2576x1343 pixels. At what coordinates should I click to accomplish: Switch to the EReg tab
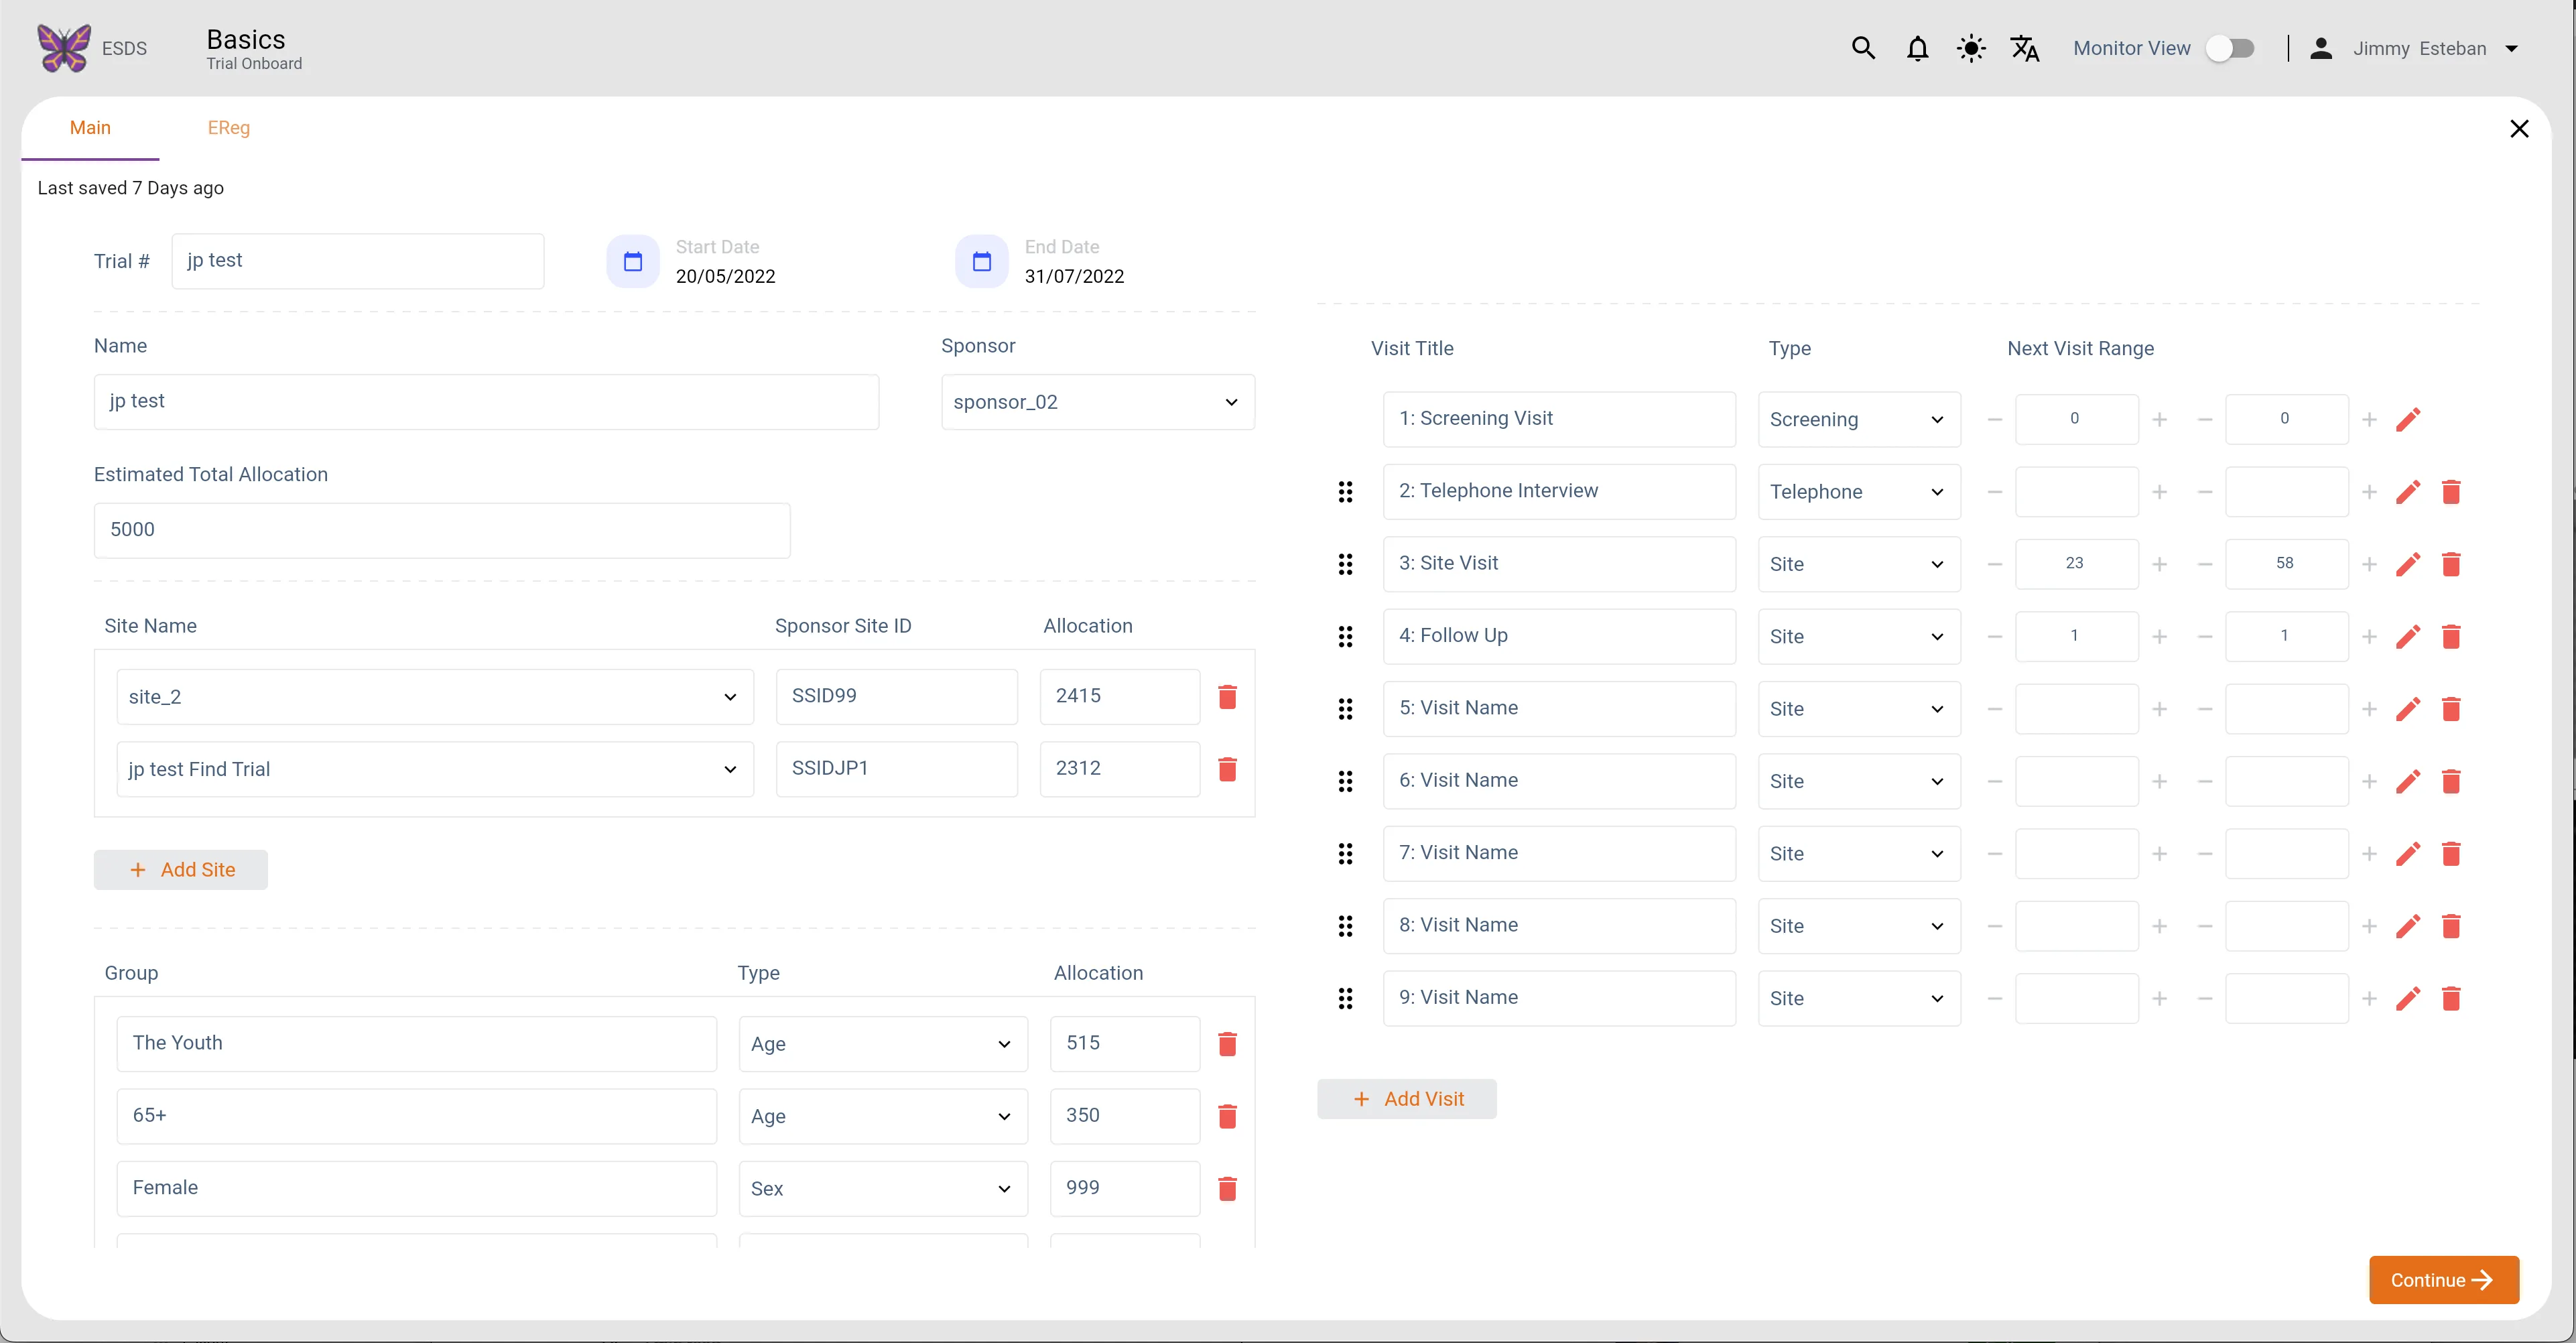229,128
